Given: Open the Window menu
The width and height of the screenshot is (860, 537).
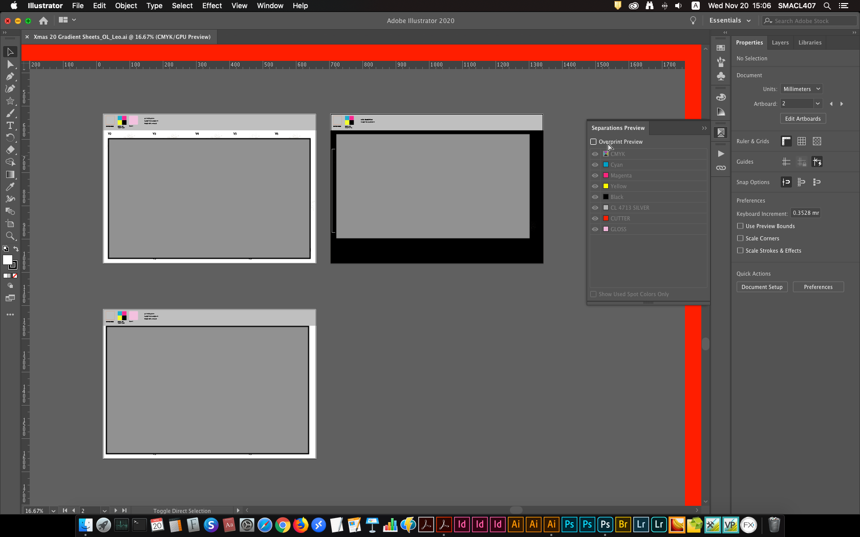Looking at the screenshot, I should coord(270,6).
